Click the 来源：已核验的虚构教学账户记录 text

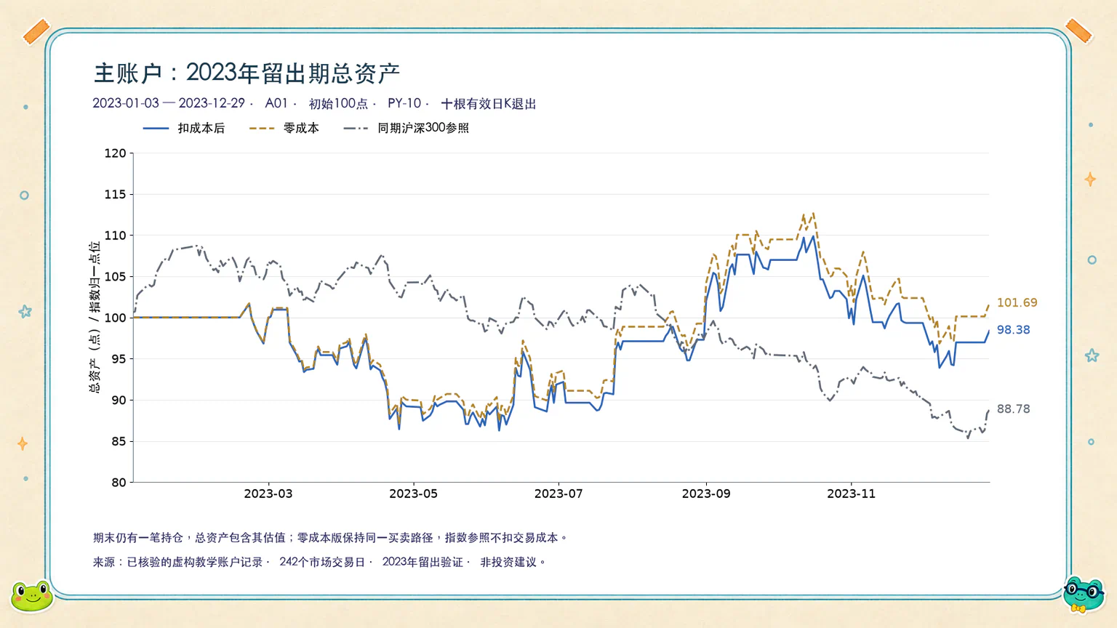pos(177,562)
